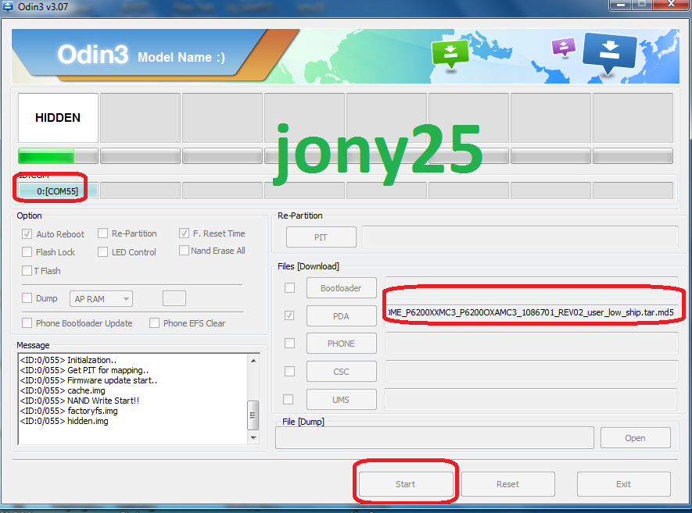Image resolution: width=692 pixels, height=513 pixels.
Task: Click the "NAND Write Start!!" log line
Action: [80, 401]
